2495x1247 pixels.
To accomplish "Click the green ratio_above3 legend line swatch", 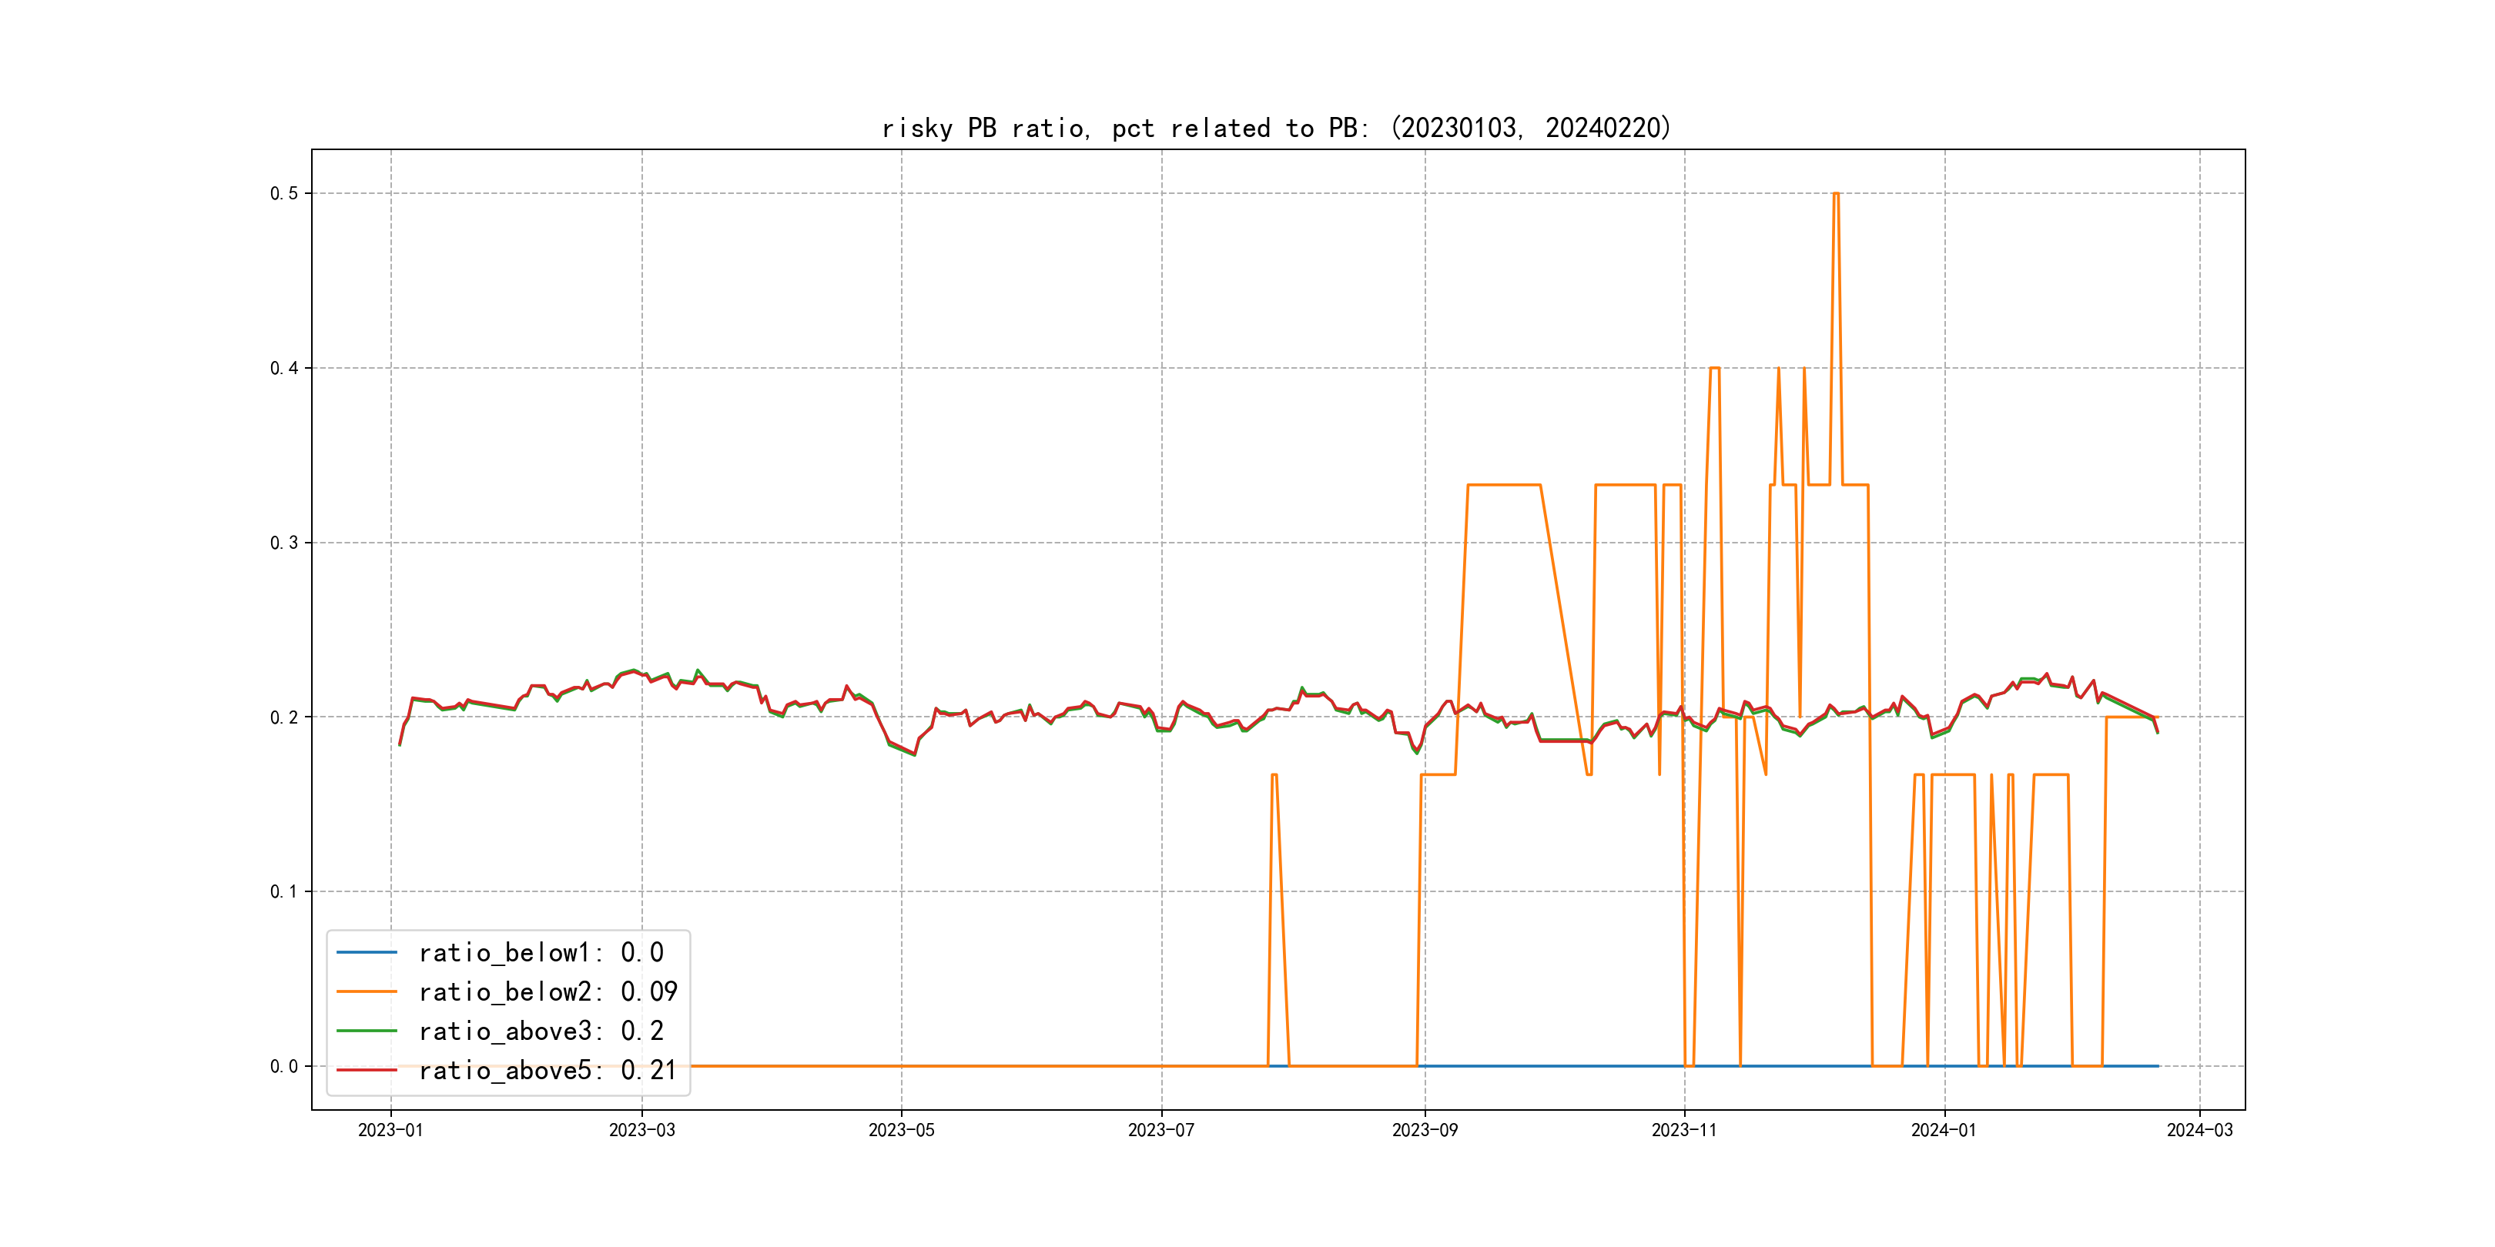I will click(366, 1031).
